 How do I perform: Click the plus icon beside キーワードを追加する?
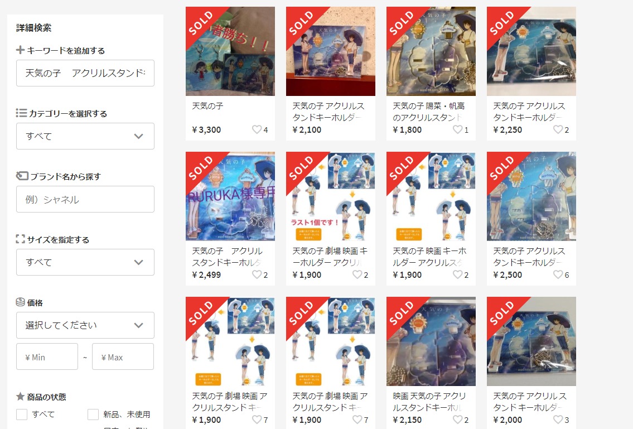20,50
